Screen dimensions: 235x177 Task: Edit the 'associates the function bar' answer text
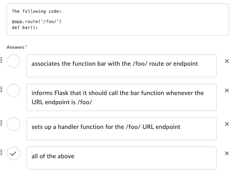tap(121, 66)
